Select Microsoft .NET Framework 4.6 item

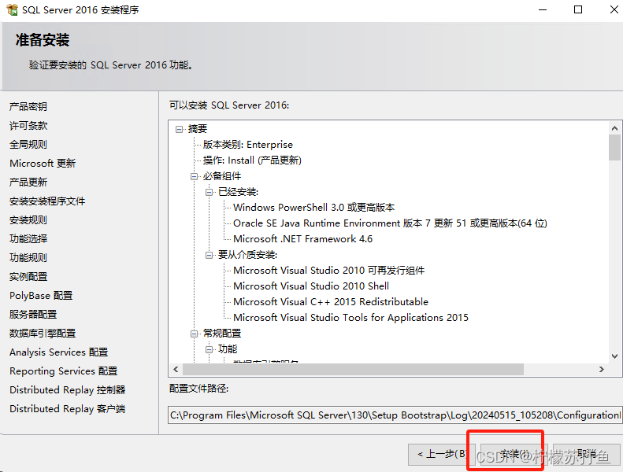point(302,239)
